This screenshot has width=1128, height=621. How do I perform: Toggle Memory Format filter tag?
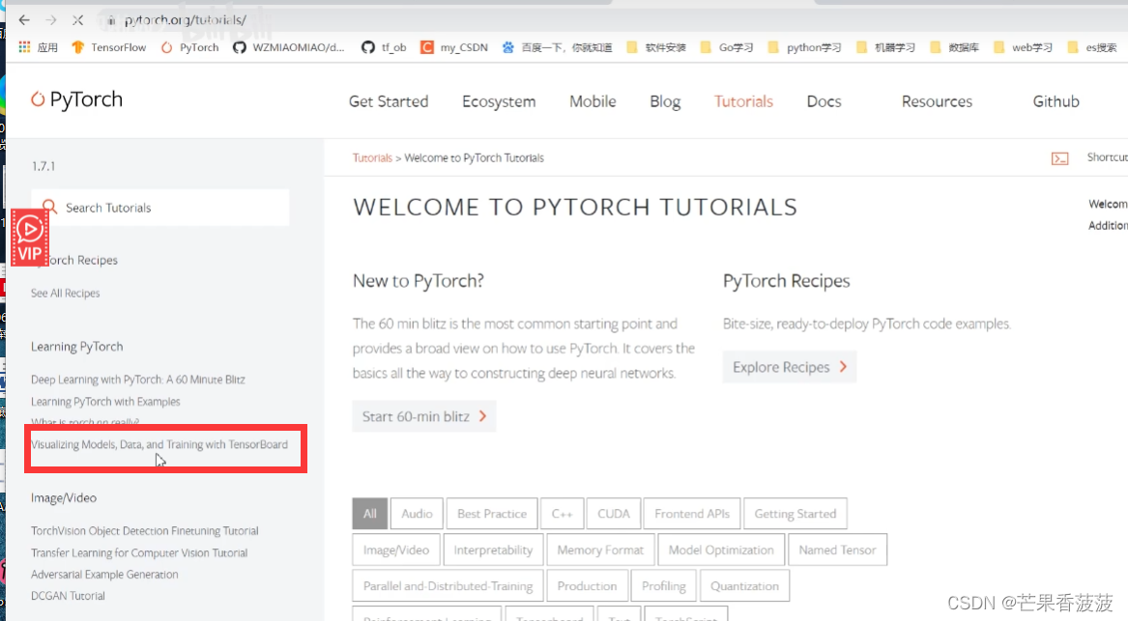click(600, 550)
